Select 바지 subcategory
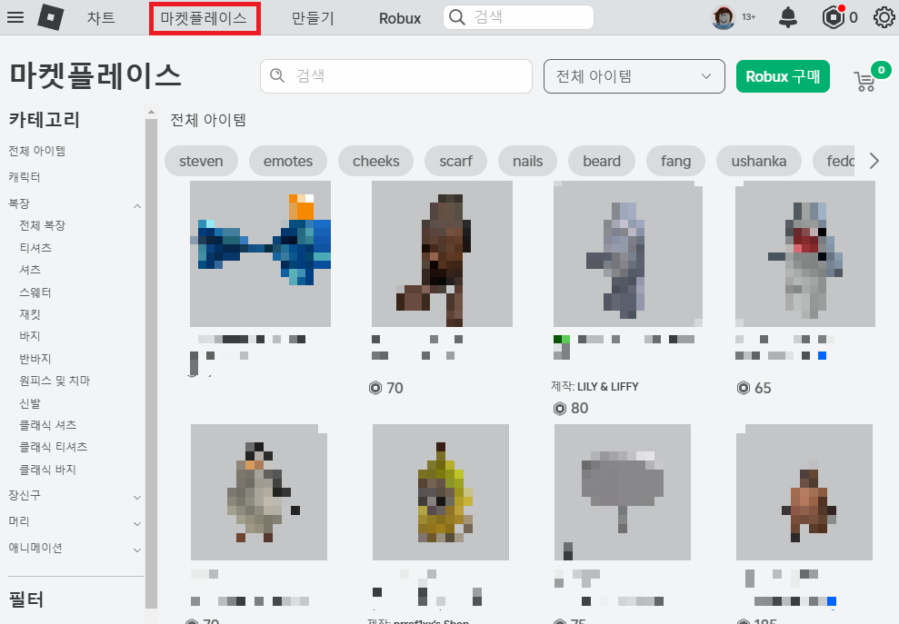899x624 pixels. pyautogui.click(x=30, y=336)
